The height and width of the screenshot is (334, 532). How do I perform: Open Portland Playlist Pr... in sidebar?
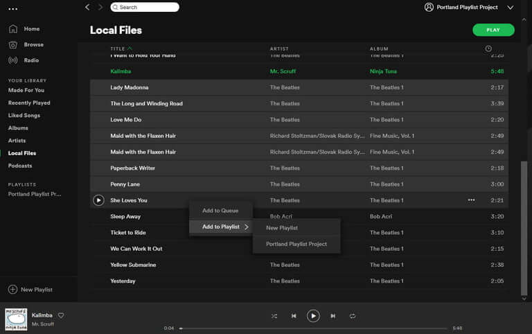(x=35, y=194)
